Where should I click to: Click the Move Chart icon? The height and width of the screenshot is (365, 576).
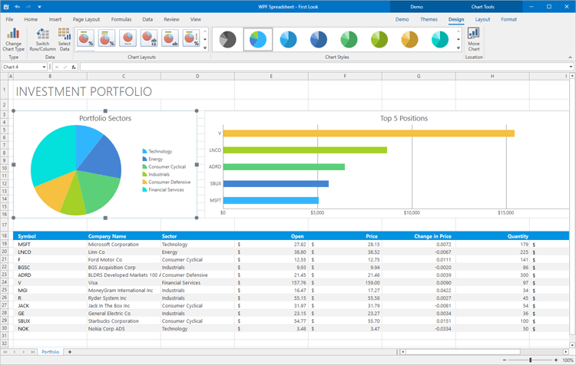[x=474, y=34]
